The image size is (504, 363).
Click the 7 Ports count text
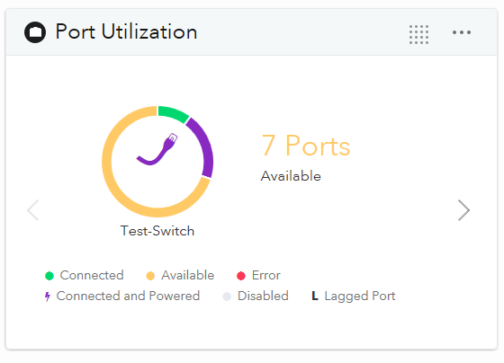[x=306, y=146]
